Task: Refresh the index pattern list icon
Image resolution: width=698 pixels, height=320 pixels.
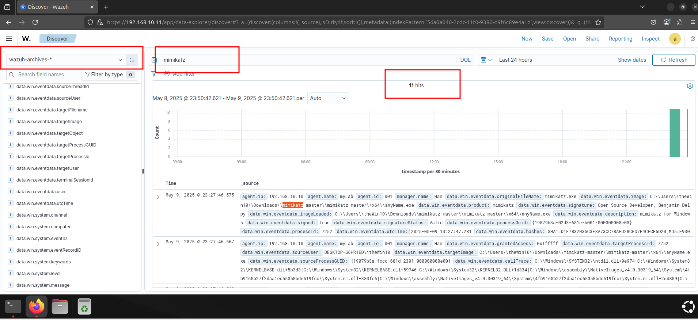Action: click(132, 60)
